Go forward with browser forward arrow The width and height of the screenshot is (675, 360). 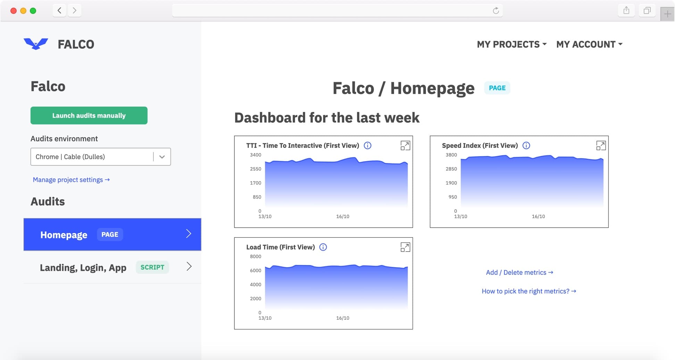click(x=74, y=10)
